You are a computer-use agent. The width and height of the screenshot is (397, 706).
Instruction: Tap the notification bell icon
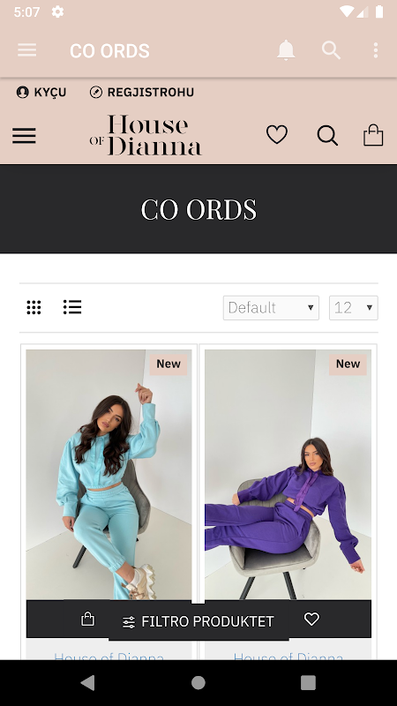click(286, 50)
